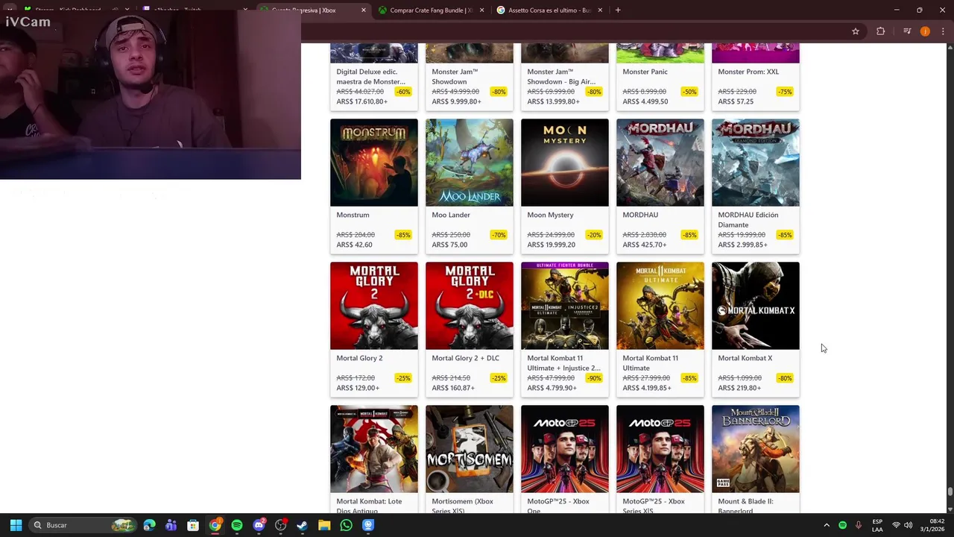Open the Ultimate Fighter Bundle cover

pos(565,306)
